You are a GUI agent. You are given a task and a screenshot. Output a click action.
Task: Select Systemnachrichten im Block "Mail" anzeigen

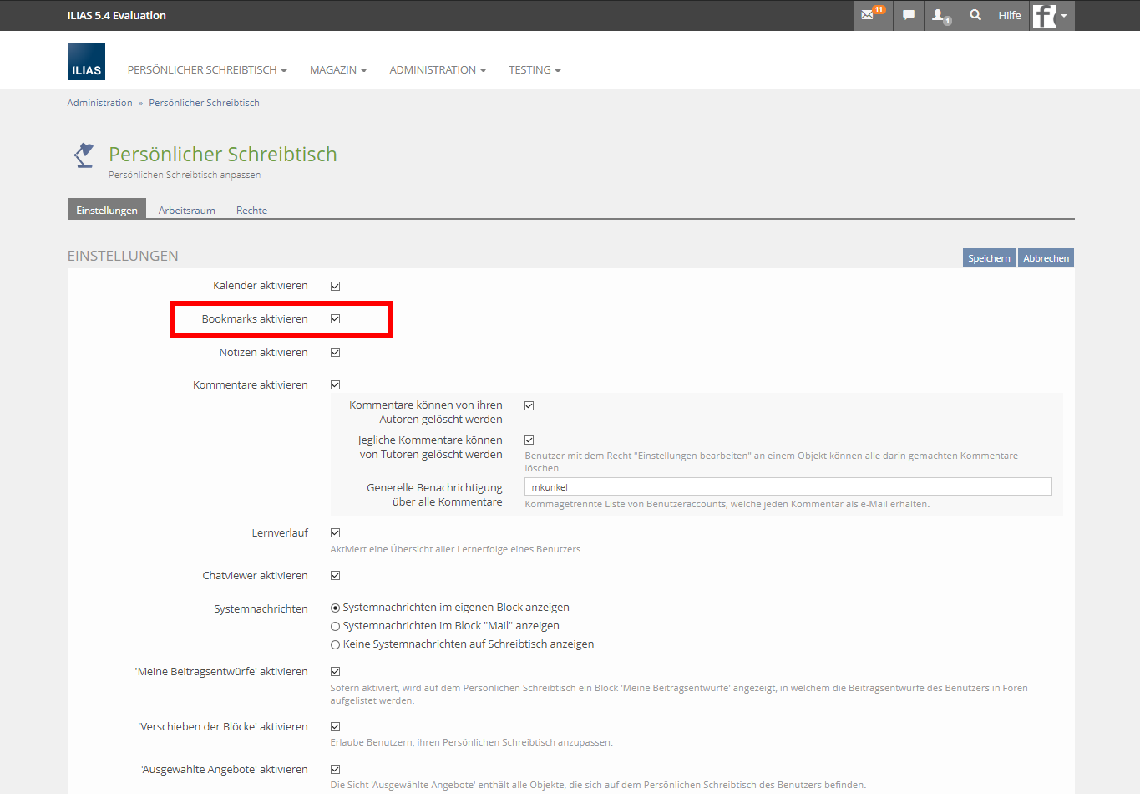pos(335,626)
